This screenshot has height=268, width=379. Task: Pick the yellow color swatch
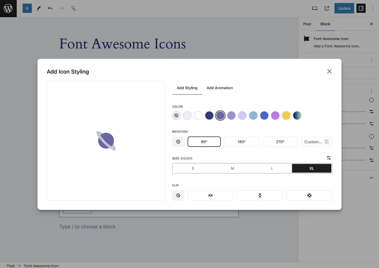click(286, 116)
